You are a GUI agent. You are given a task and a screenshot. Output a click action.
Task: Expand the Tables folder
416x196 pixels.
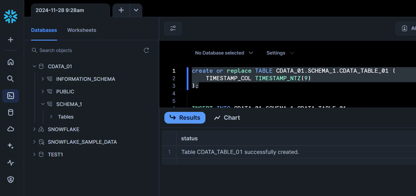[51, 117]
